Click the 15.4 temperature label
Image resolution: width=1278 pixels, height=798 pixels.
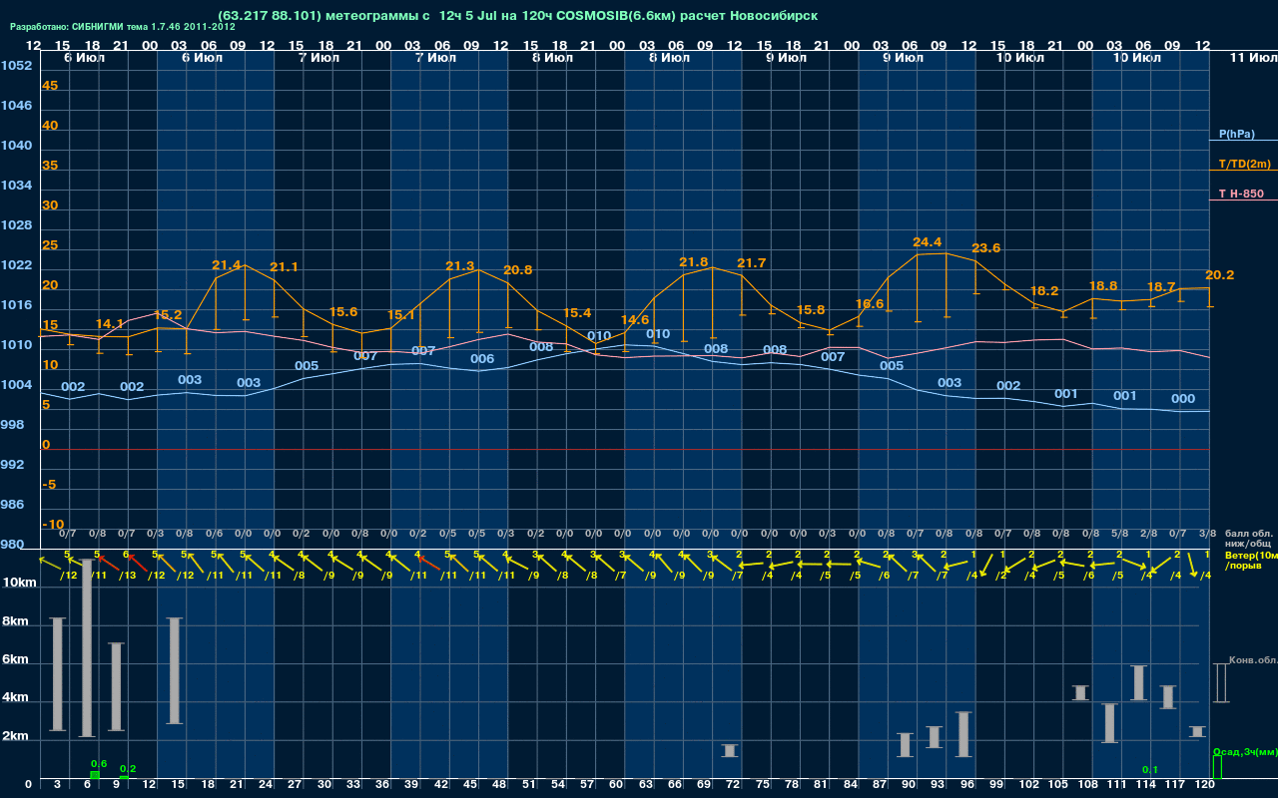pyautogui.click(x=577, y=313)
